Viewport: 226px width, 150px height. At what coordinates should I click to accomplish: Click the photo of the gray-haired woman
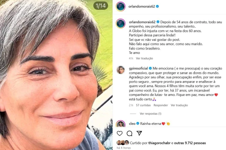click(x=56, y=75)
